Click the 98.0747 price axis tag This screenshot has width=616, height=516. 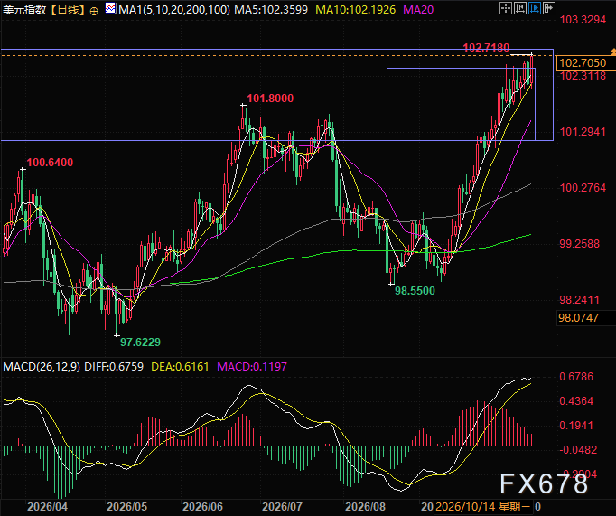[585, 317]
